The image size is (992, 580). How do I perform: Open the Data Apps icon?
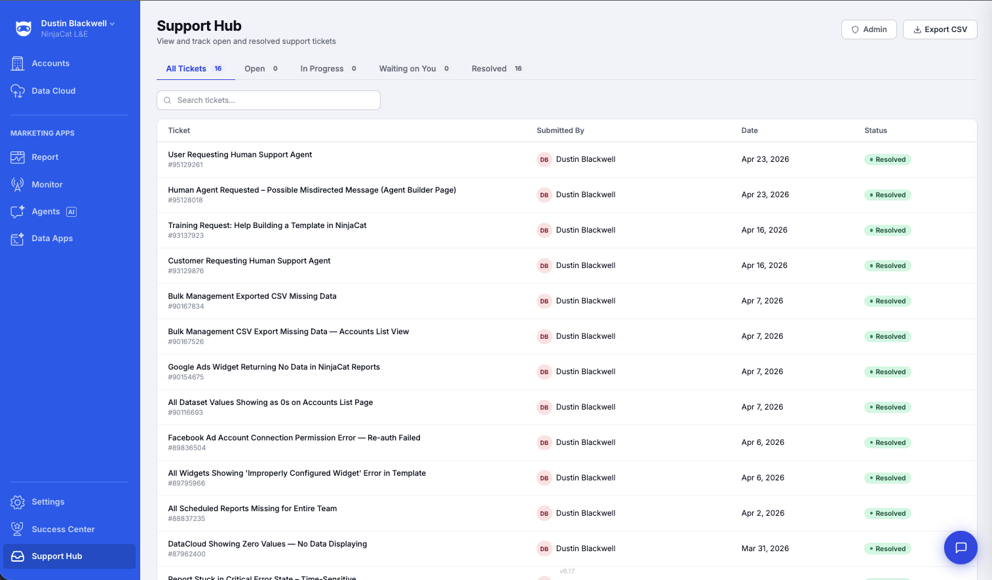point(18,239)
